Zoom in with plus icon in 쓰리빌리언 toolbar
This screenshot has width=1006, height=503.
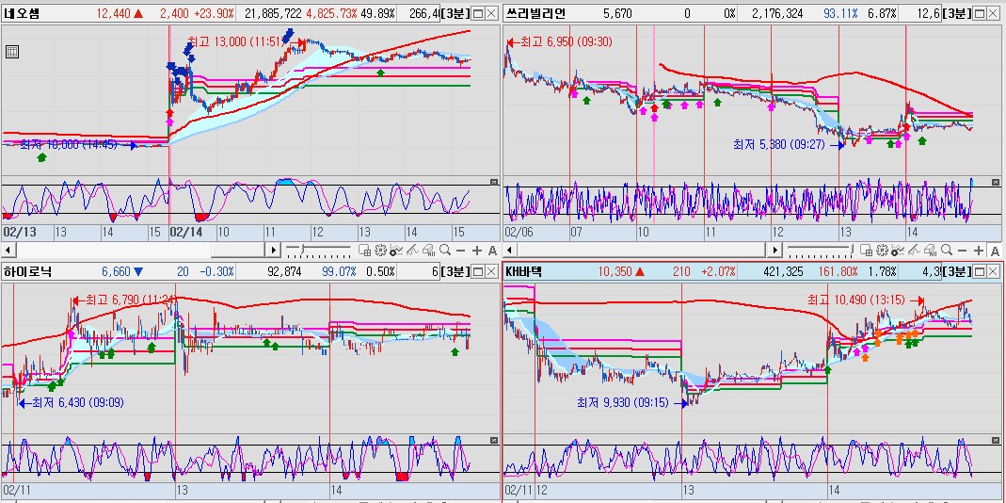click(x=978, y=251)
